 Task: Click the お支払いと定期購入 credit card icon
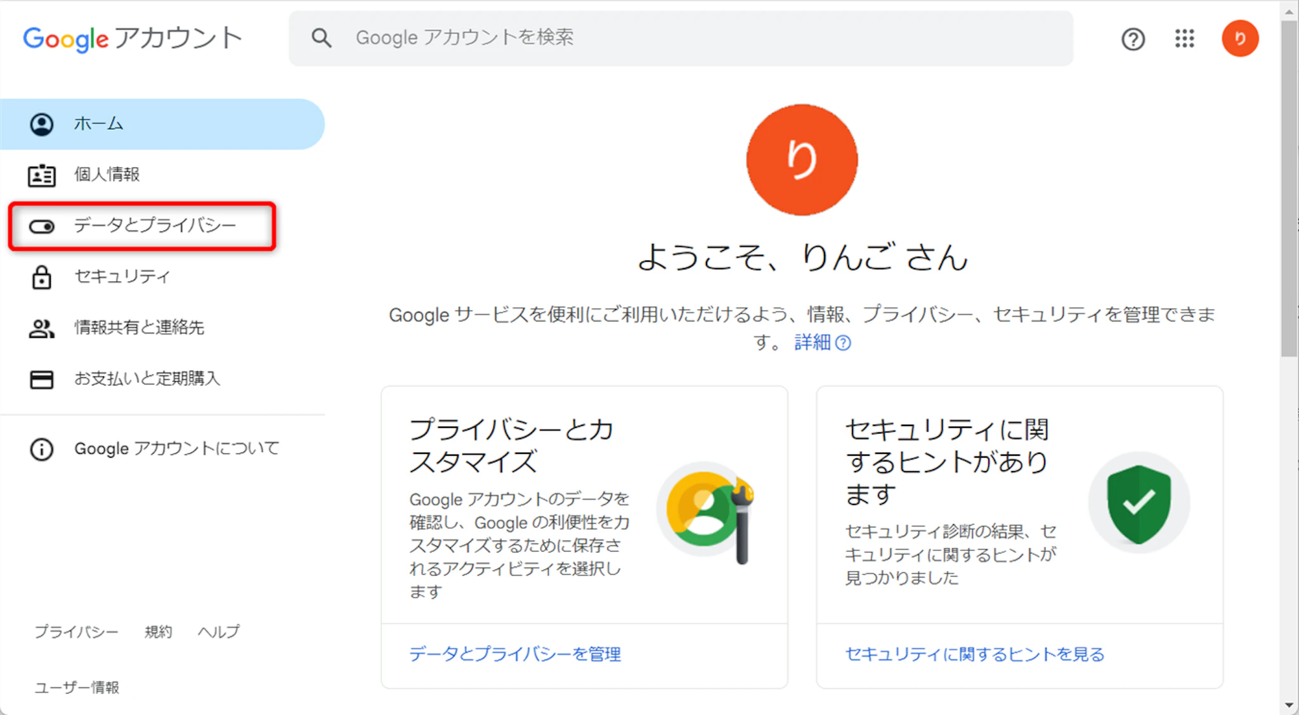pos(42,379)
